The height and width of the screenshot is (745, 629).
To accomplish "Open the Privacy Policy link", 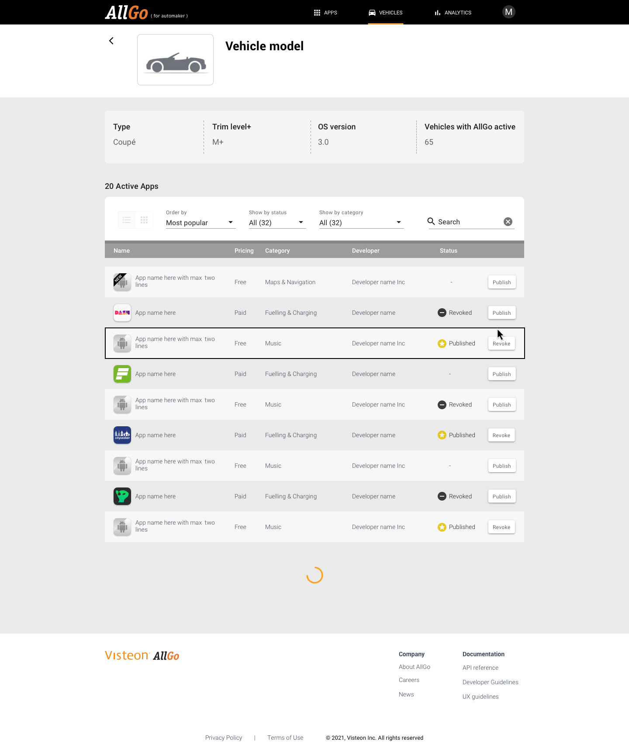I will [224, 738].
